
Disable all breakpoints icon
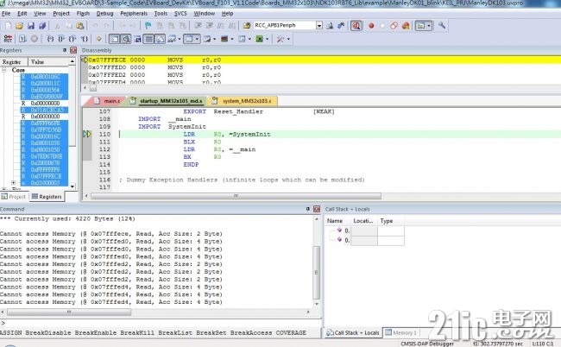(x=394, y=26)
